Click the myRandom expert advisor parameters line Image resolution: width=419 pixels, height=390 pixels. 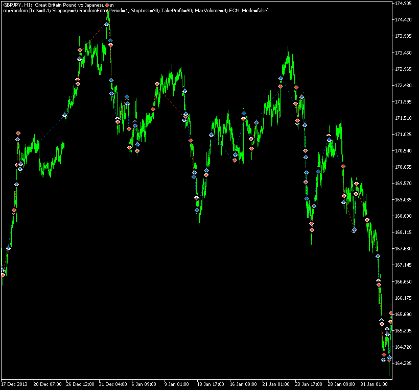coord(135,11)
